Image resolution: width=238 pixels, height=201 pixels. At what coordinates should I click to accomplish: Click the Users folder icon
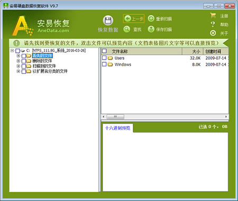[110, 58]
